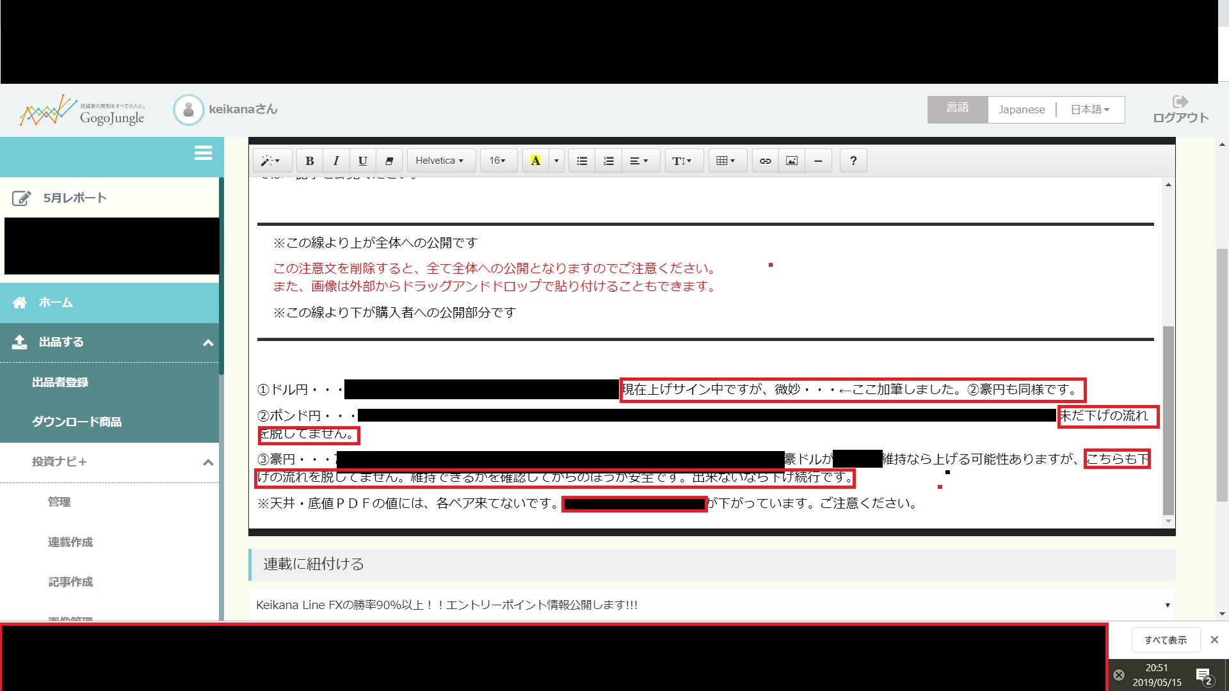Insert an unordered bullet list

(x=582, y=161)
